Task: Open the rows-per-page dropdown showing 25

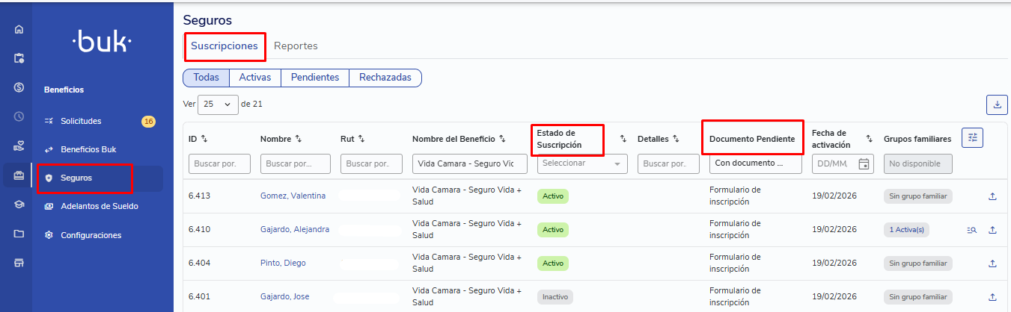Action: [217, 104]
